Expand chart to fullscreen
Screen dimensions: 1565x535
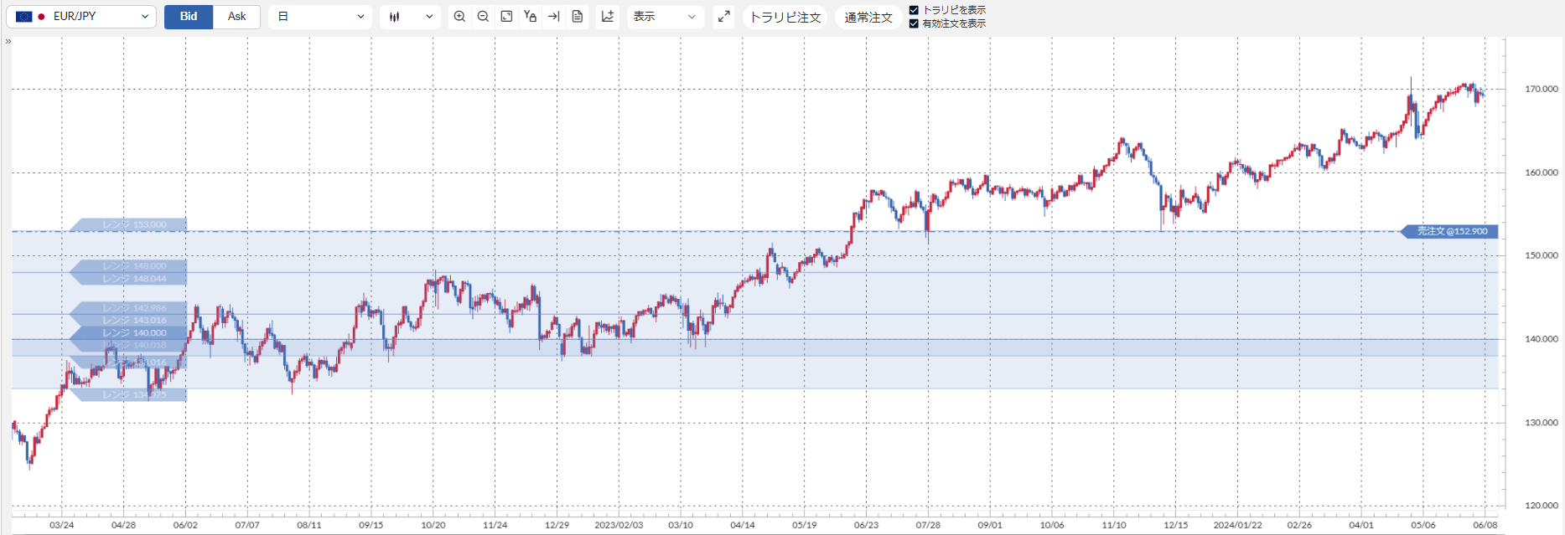pos(724,17)
